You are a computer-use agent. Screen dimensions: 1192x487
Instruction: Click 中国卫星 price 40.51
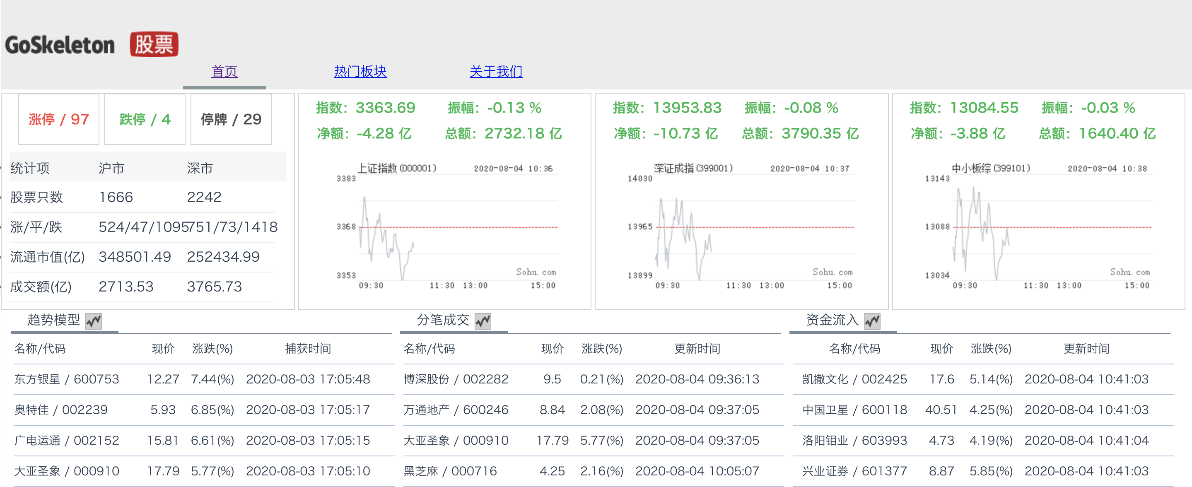coord(941,410)
